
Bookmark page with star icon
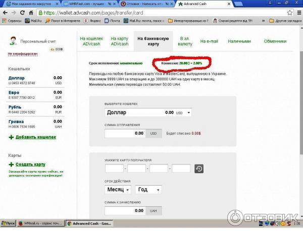click(x=290, y=13)
